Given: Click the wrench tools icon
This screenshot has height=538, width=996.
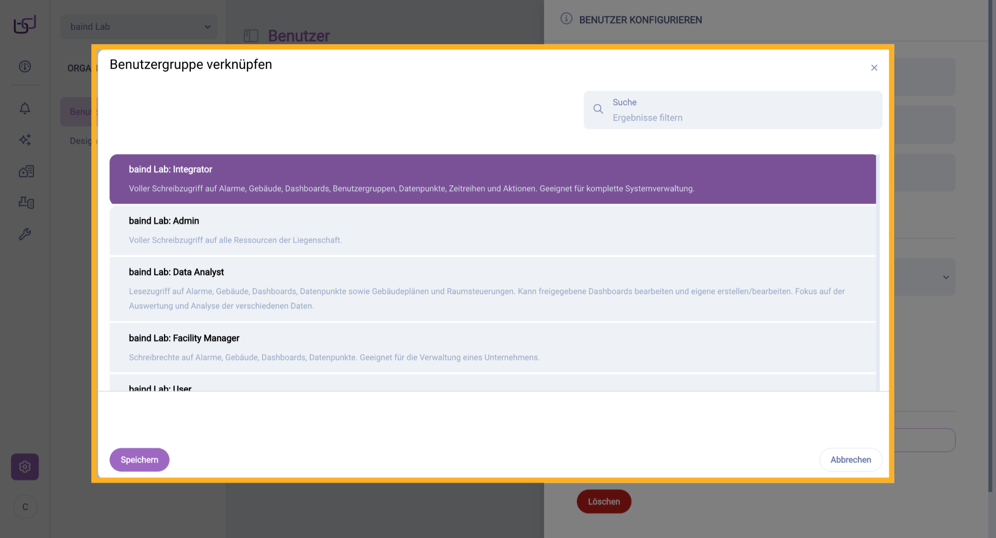Looking at the screenshot, I should click(25, 234).
